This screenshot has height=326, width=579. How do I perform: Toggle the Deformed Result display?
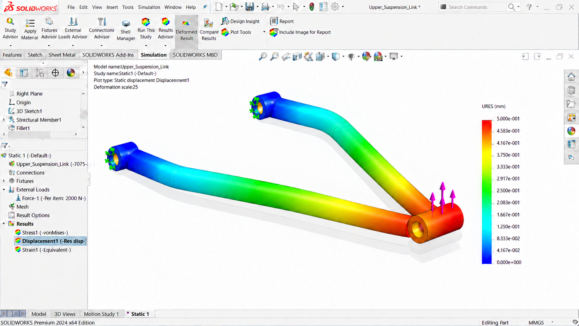tap(186, 32)
